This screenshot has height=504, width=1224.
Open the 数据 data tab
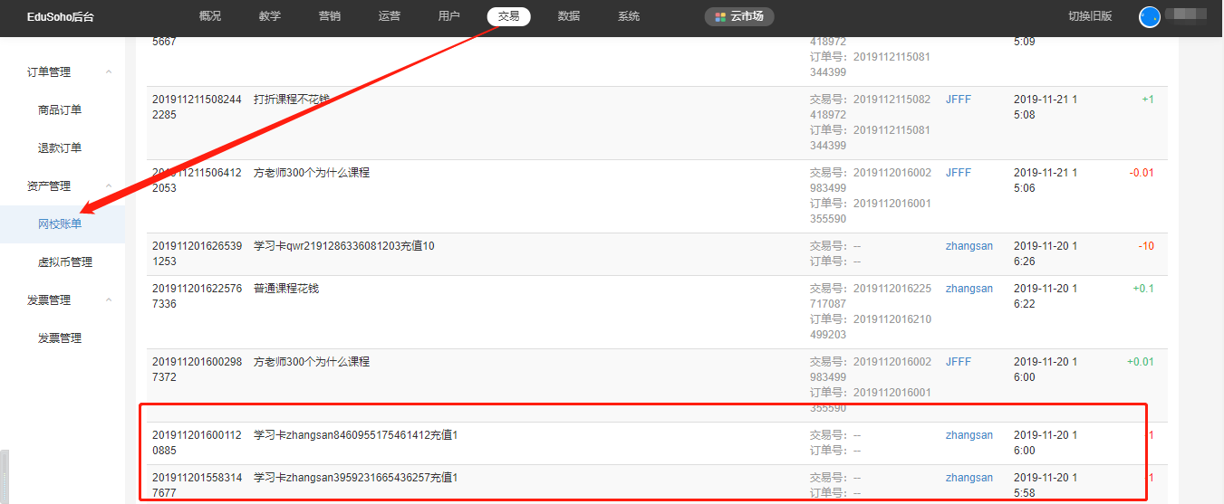(569, 16)
